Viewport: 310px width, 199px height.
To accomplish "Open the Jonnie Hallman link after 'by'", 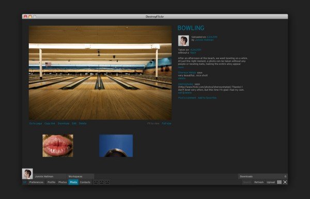I will tap(204, 40).
